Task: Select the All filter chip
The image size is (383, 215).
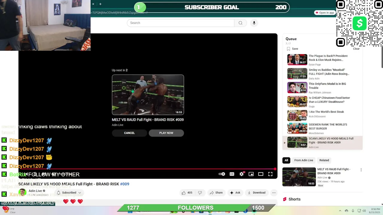Action: point(286,160)
